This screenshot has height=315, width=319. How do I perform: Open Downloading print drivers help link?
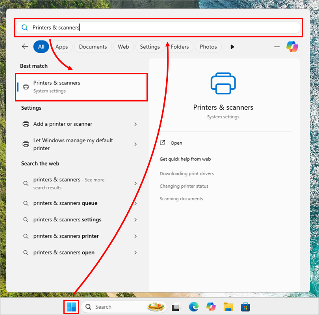pyautogui.click(x=187, y=173)
